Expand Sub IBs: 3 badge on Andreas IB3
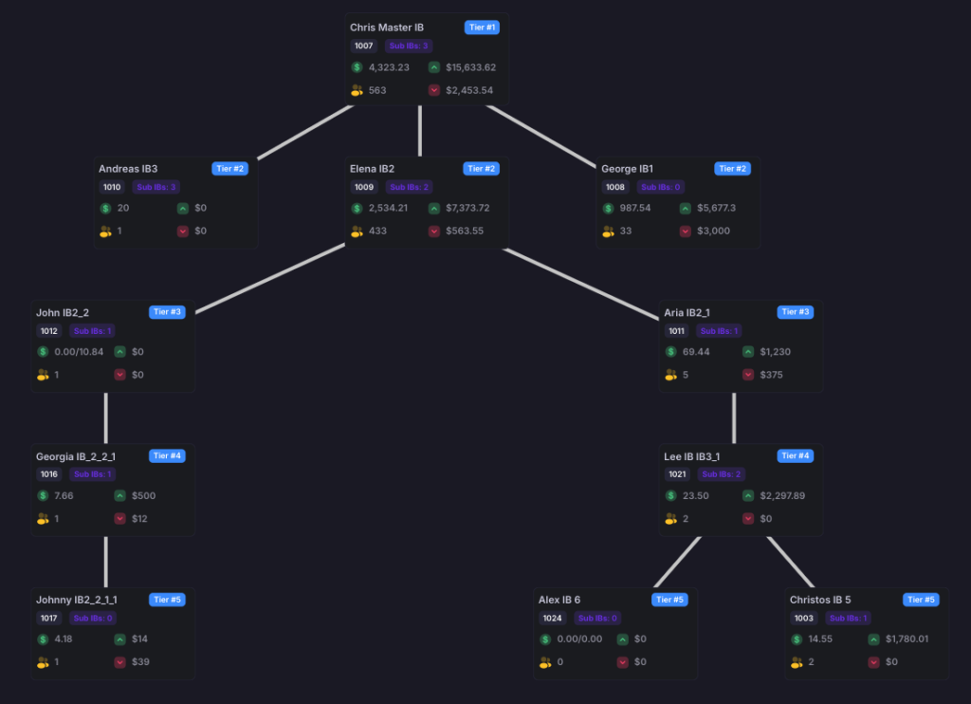 (x=155, y=188)
